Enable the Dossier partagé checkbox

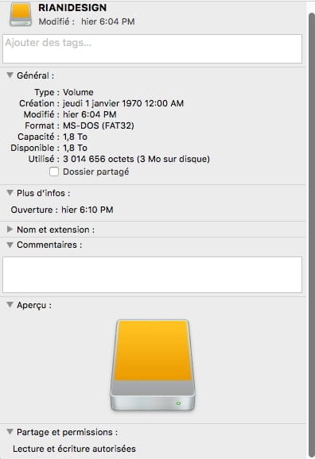pos(54,172)
